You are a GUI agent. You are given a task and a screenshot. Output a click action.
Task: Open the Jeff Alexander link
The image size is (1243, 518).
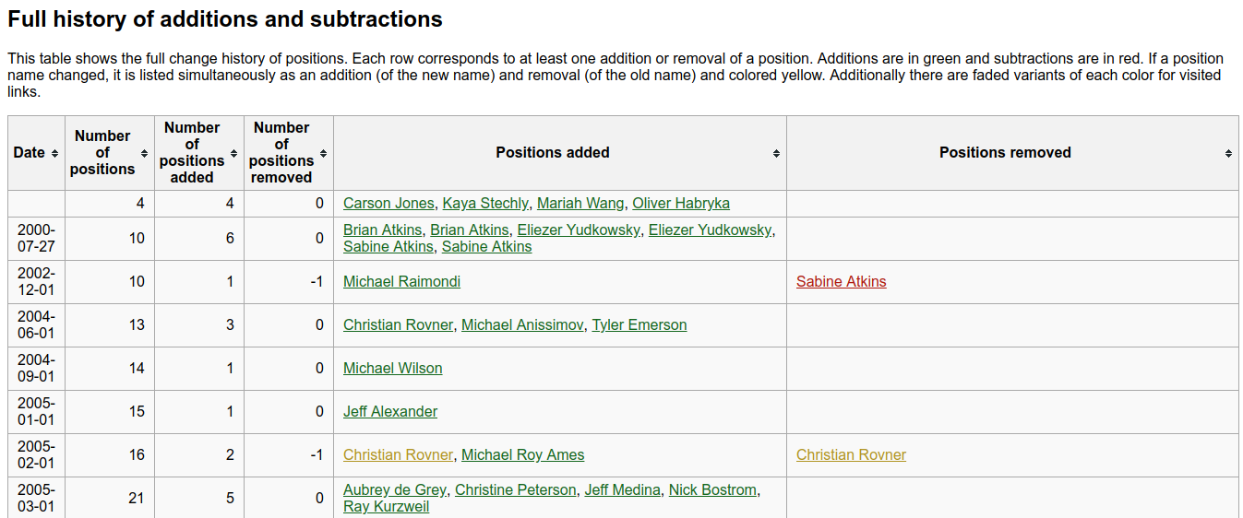click(x=390, y=412)
